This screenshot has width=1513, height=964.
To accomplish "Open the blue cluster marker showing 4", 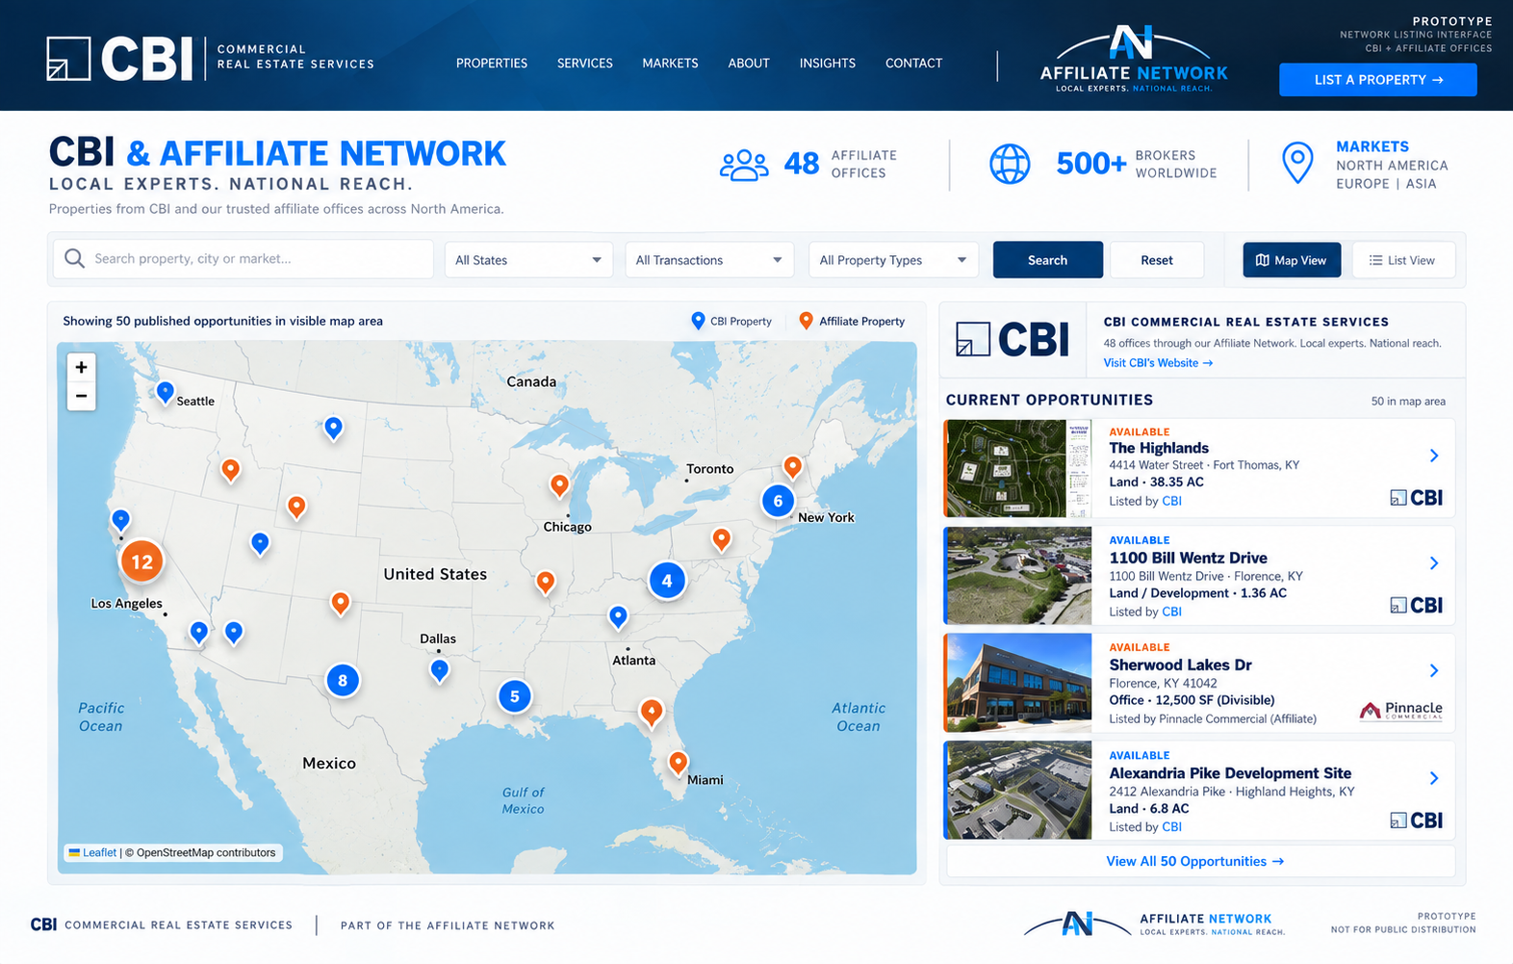I will coord(667,581).
